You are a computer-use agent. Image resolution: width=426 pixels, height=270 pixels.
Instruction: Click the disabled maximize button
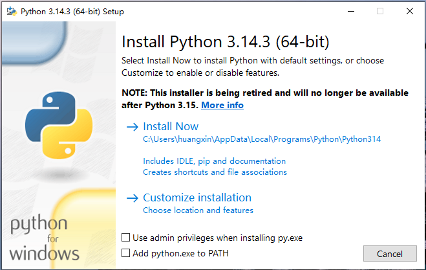coord(379,11)
